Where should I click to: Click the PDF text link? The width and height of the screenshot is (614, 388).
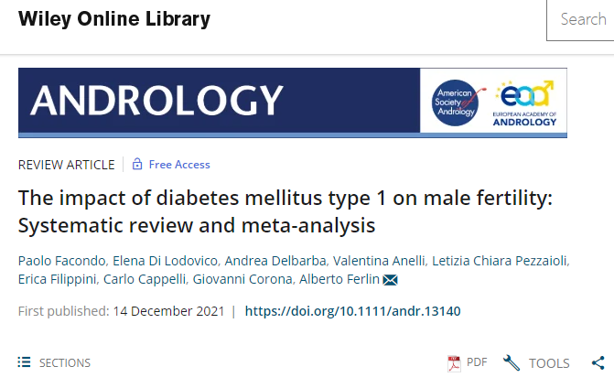click(477, 362)
